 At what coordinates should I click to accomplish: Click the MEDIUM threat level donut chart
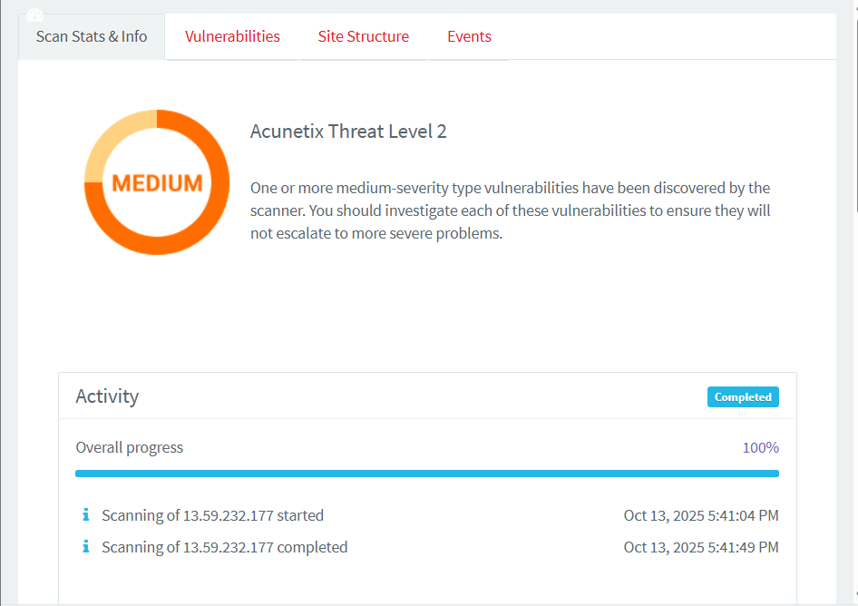(157, 182)
